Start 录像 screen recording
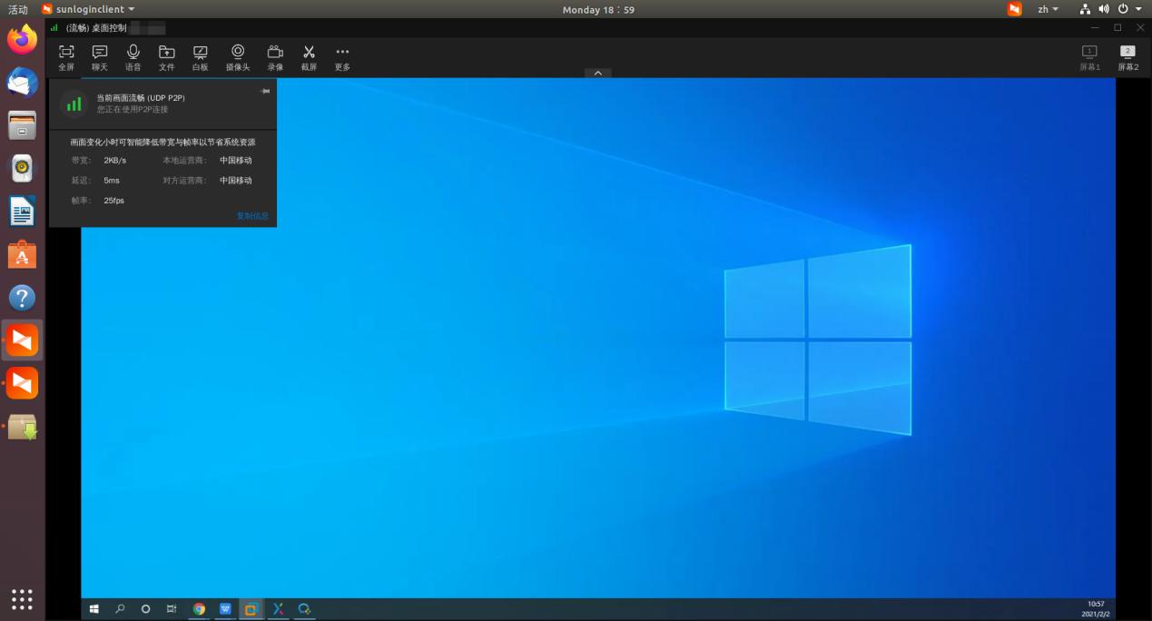 coord(275,58)
